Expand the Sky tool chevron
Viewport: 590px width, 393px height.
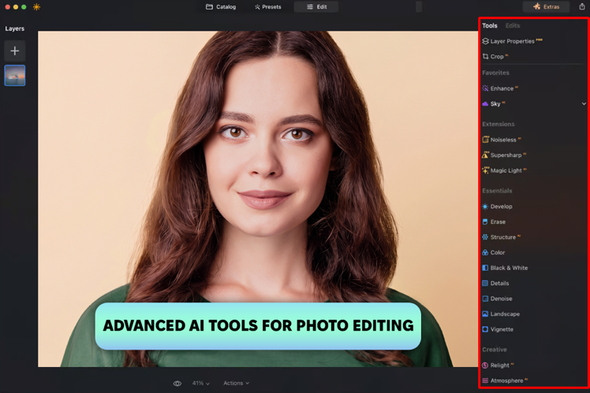tap(584, 103)
